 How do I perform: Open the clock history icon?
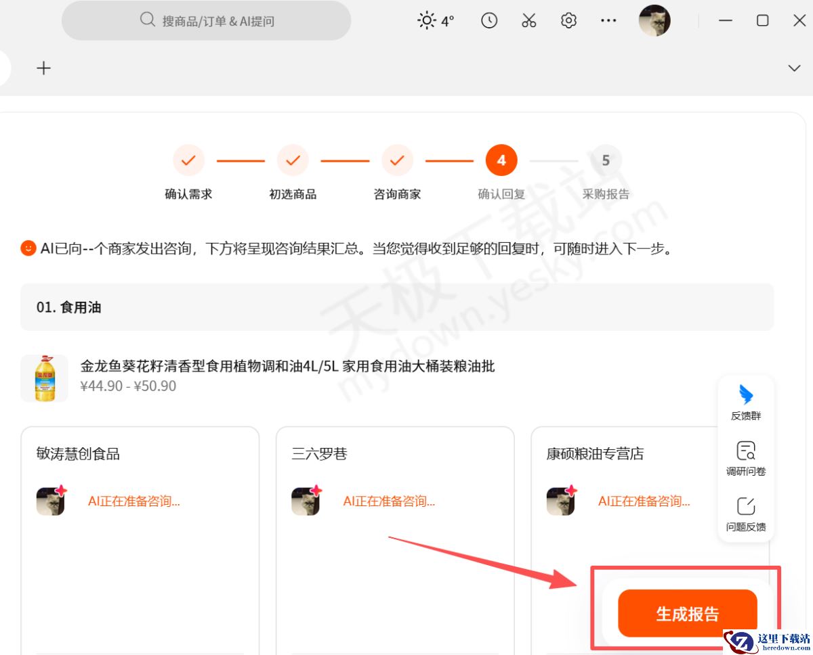point(489,20)
